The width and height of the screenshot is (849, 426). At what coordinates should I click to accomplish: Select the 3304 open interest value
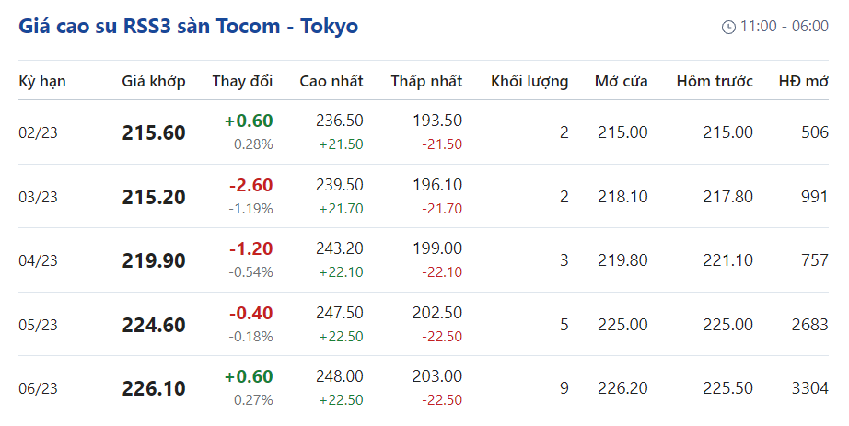809,388
